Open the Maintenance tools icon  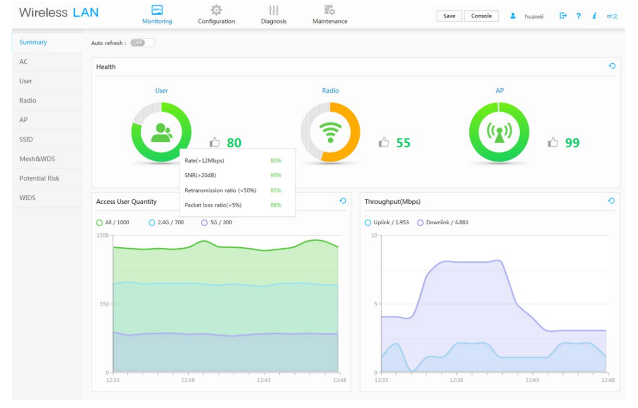pos(330,10)
